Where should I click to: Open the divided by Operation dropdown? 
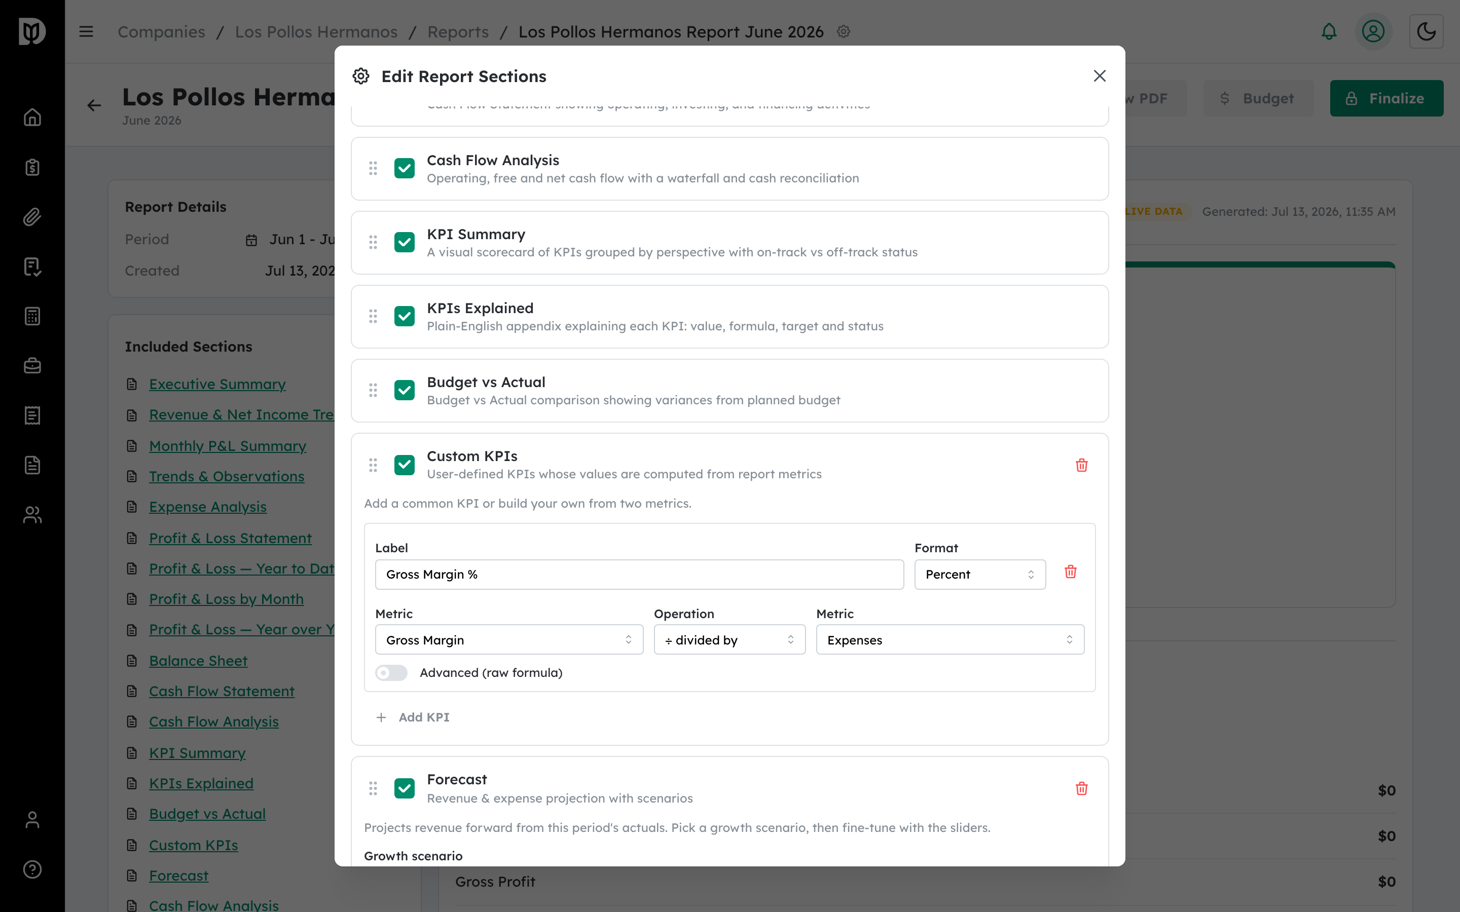tap(729, 639)
